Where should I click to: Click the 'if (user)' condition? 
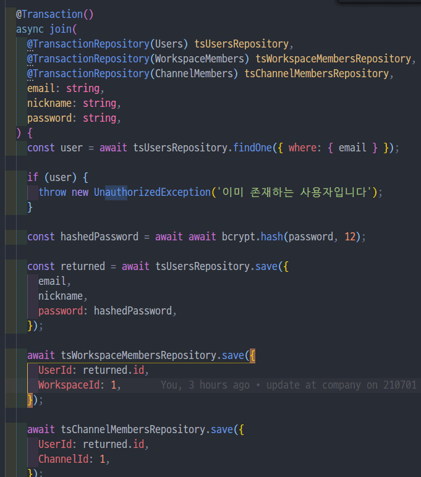pyautogui.click(x=52, y=177)
